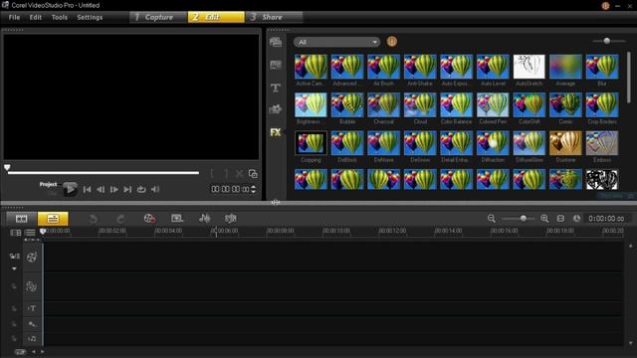
Task: Open the Sound Mixer icon
Action: coord(204,219)
